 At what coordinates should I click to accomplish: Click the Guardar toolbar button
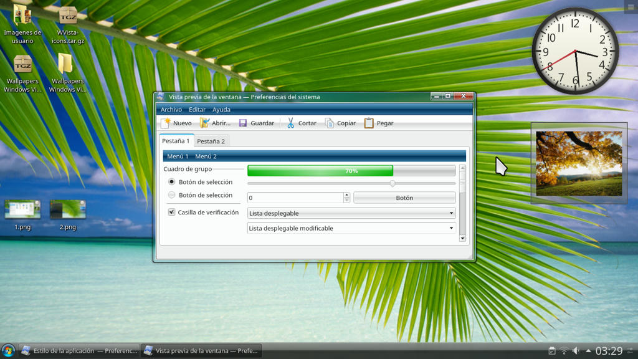tap(257, 123)
